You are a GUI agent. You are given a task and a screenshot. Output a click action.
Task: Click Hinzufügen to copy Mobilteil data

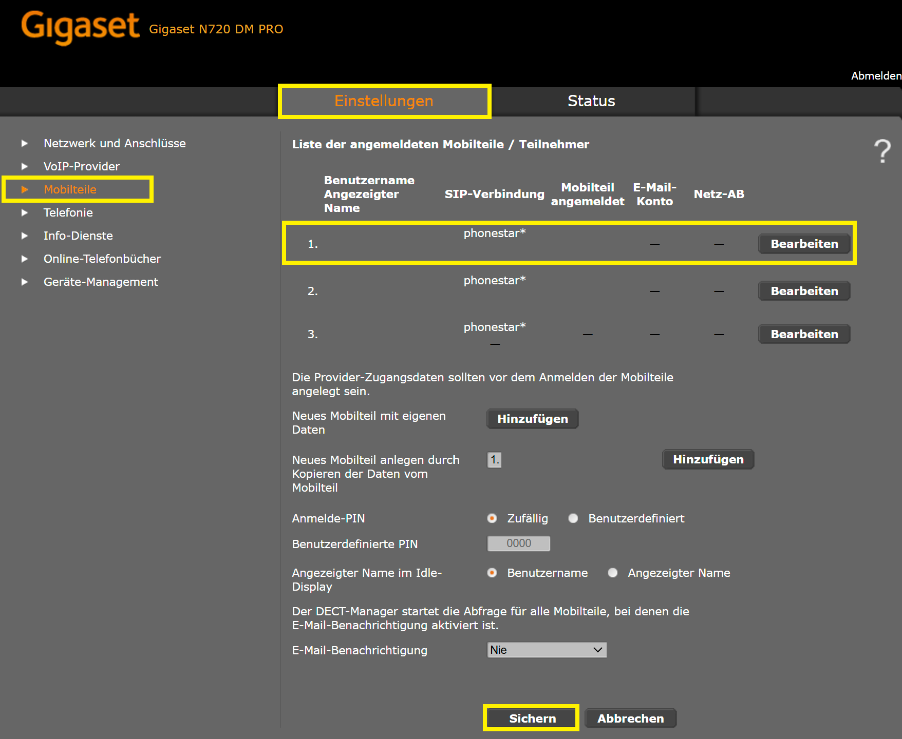coord(708,459)
